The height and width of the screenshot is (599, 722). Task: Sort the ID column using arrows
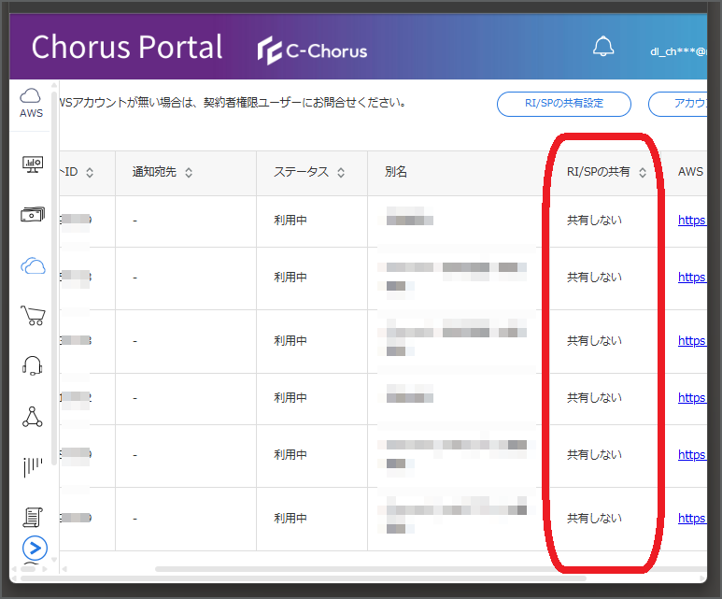(x=90, y=173)
